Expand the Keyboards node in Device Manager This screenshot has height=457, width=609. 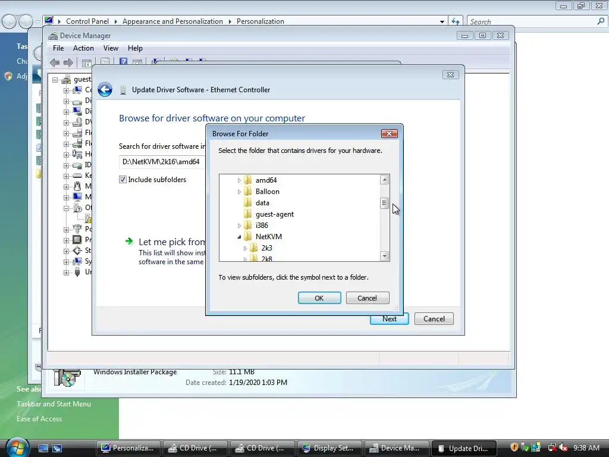click(x=66, y=176)
